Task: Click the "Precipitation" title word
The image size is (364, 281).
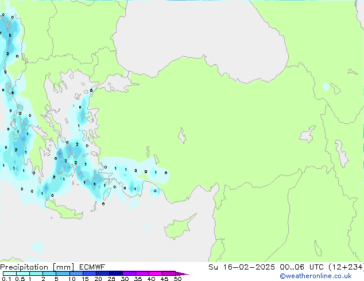Action: point(24,267)
